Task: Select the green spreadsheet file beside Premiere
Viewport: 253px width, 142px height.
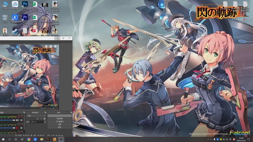Action: (x=35, y=20)
